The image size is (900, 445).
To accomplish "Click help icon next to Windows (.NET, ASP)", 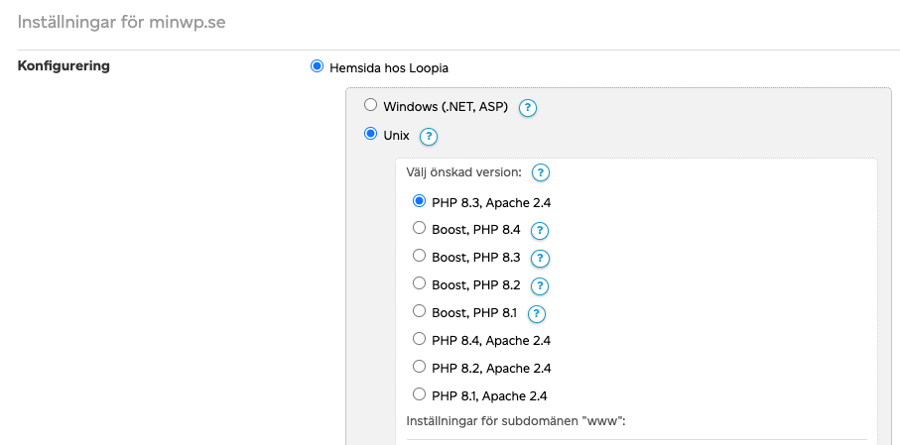I will click(528, 108).
